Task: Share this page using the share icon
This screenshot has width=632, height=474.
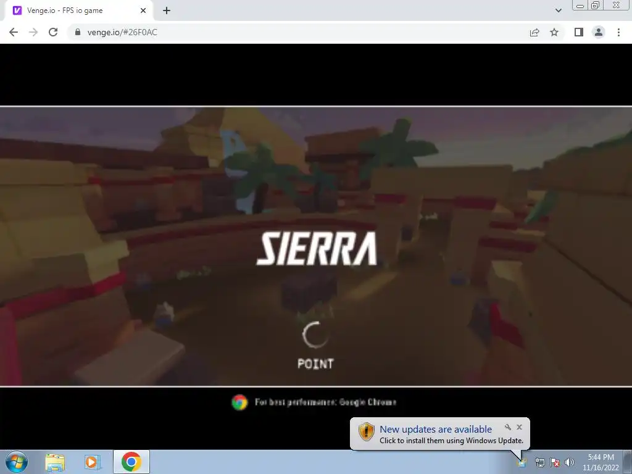Action: click(x=534, y=32)
